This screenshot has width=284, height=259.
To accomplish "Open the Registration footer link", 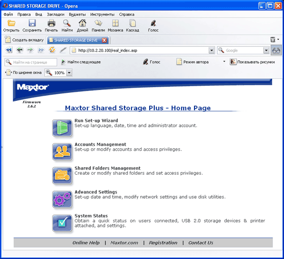I will [x=163, y=243].
